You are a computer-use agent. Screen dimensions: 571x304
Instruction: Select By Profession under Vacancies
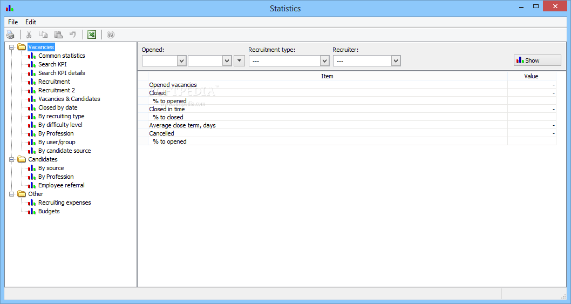click(x=56, y=133)
